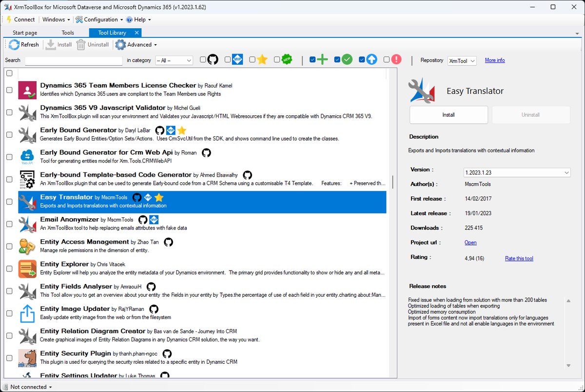
Task: Check the box for Easy Translator row
Action: click(x=9, y=202)
